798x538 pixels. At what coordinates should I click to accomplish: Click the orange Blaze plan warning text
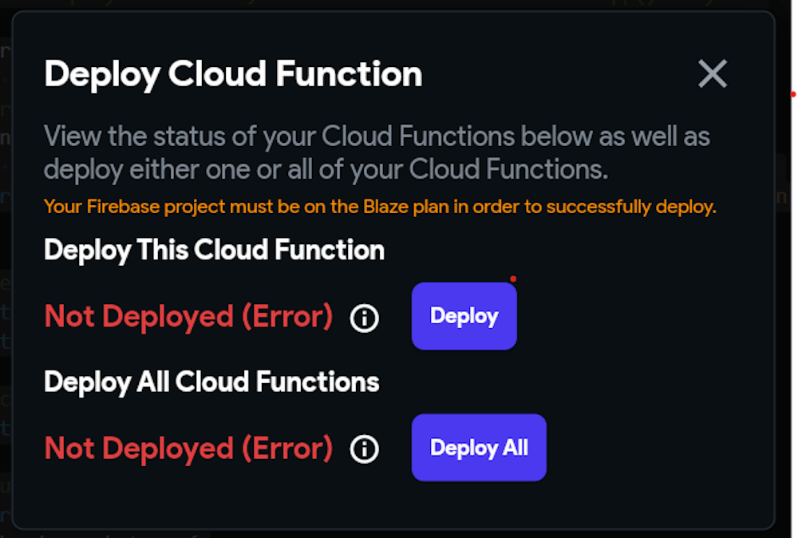[x=380, y=207]
